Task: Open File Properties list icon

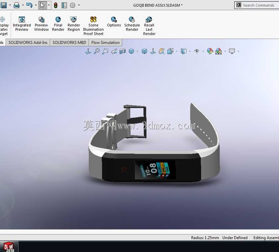Action: pos(64,5)
